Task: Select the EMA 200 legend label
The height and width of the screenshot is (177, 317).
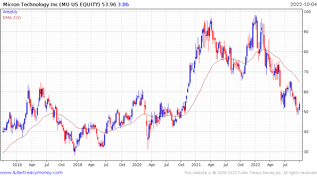Action: (12, 18)
